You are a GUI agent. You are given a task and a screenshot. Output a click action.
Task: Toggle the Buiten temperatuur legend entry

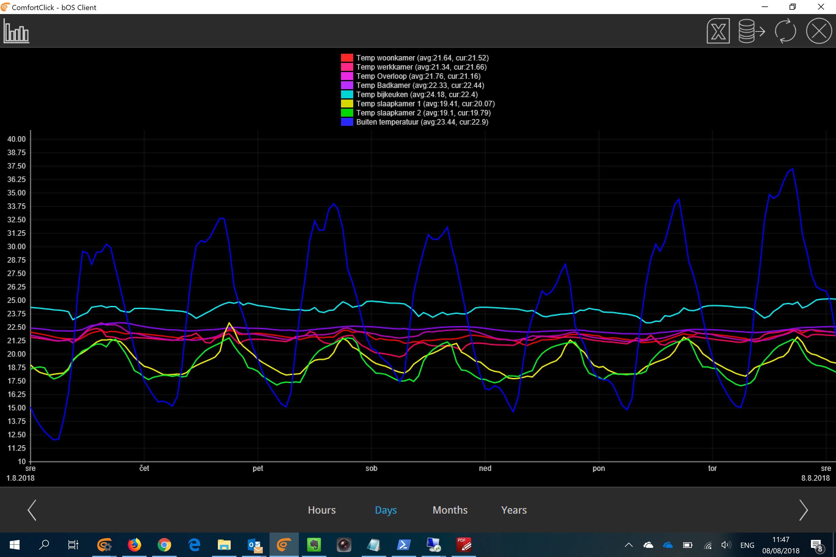click(x=422, y=122)
